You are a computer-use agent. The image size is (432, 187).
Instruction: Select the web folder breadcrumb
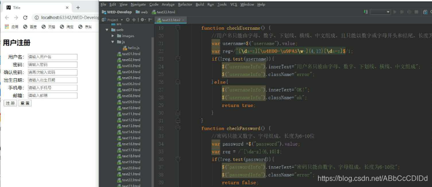tap(142, 12)
